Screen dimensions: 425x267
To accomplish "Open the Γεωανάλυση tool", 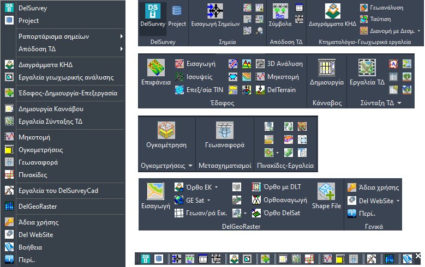I will coord(382,8).
